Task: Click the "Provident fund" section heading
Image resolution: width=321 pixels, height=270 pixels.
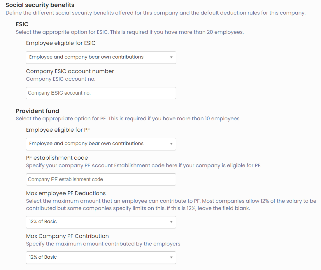Action: click(x=37, y=111)
